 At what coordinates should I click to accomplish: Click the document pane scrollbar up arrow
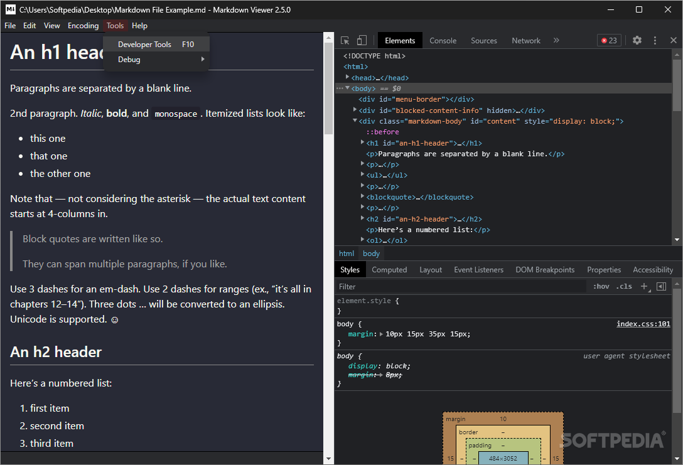point(328,38)
